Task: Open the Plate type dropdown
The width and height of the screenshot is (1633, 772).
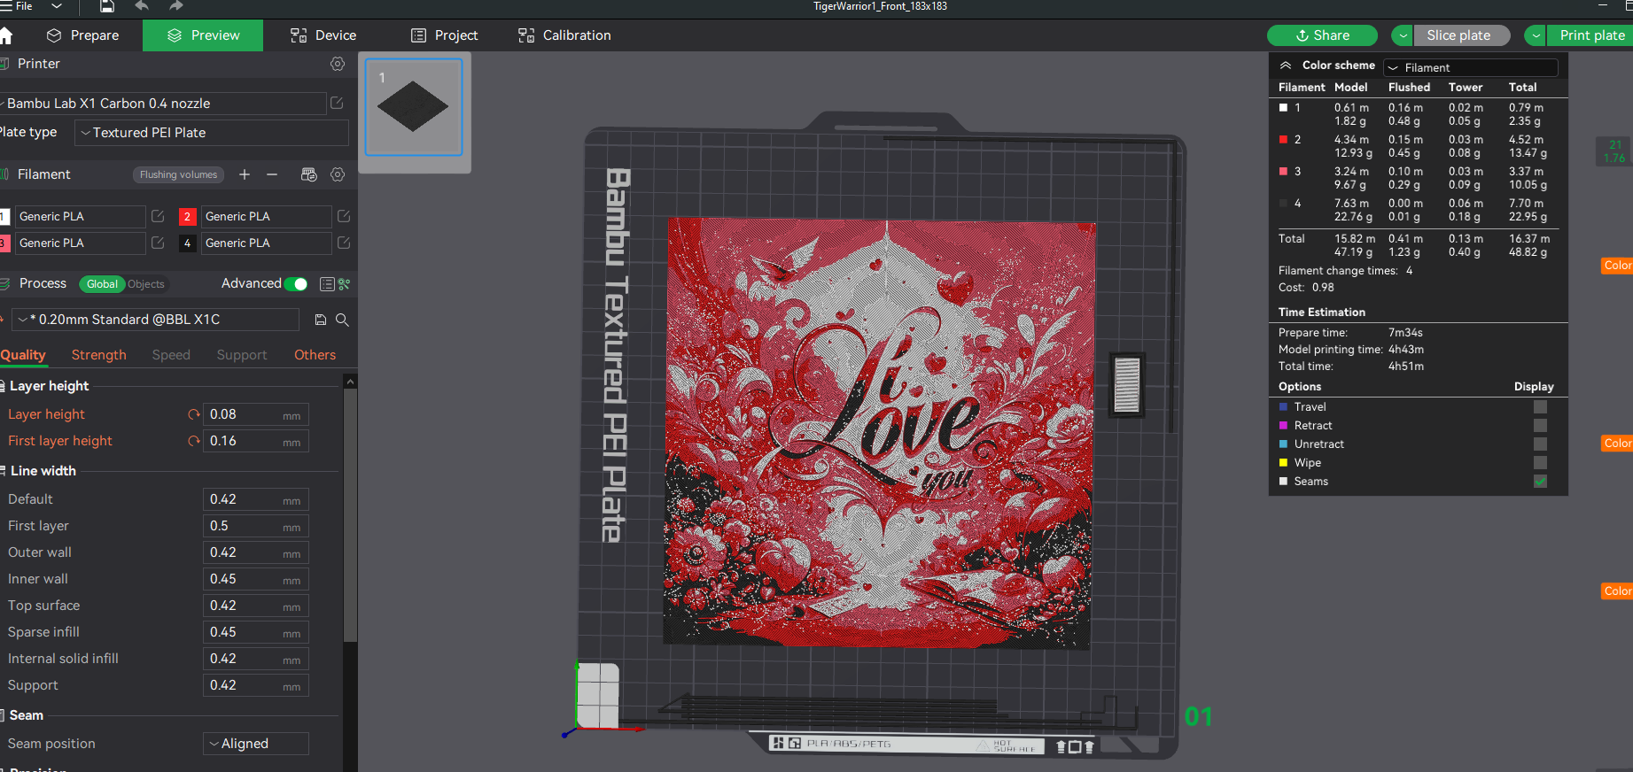Action: [212, 133]
